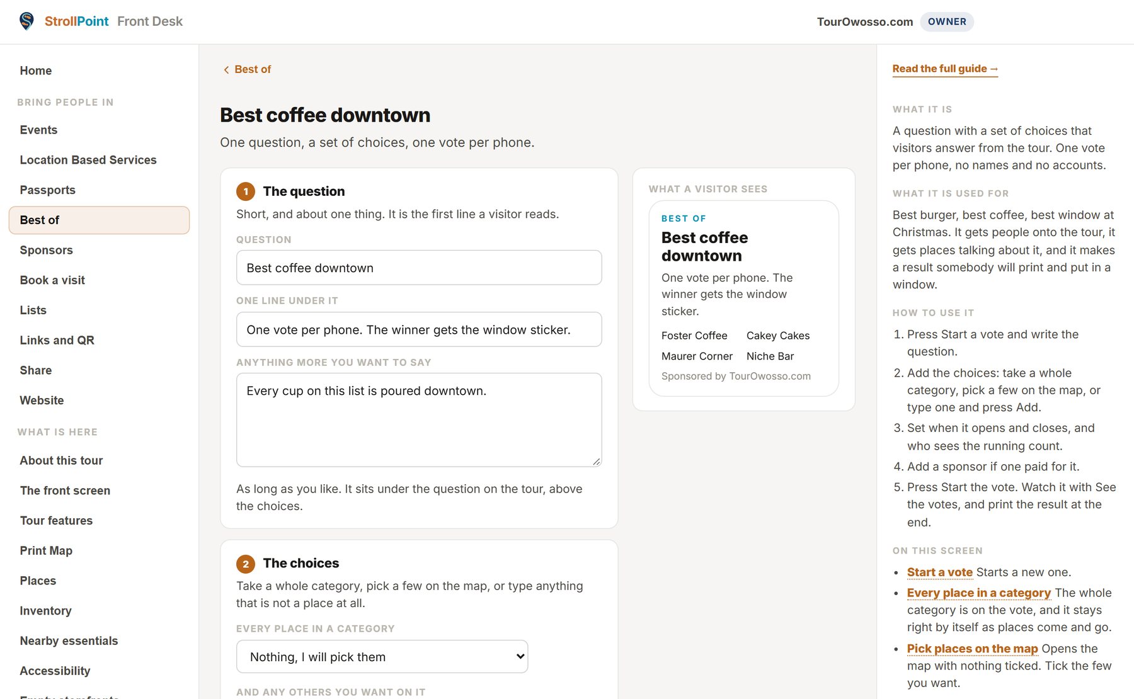This screenshot has height=699, width=1134.
Task: Select Foster Coffee choice in visitor preview
Action: 694,336
